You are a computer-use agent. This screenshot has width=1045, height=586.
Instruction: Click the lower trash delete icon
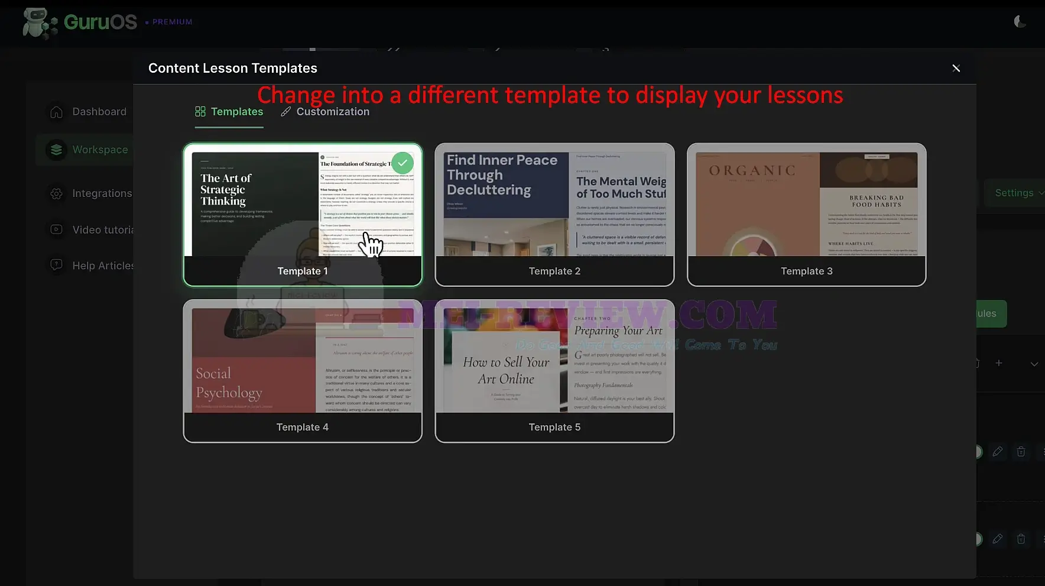point(1021,539)
